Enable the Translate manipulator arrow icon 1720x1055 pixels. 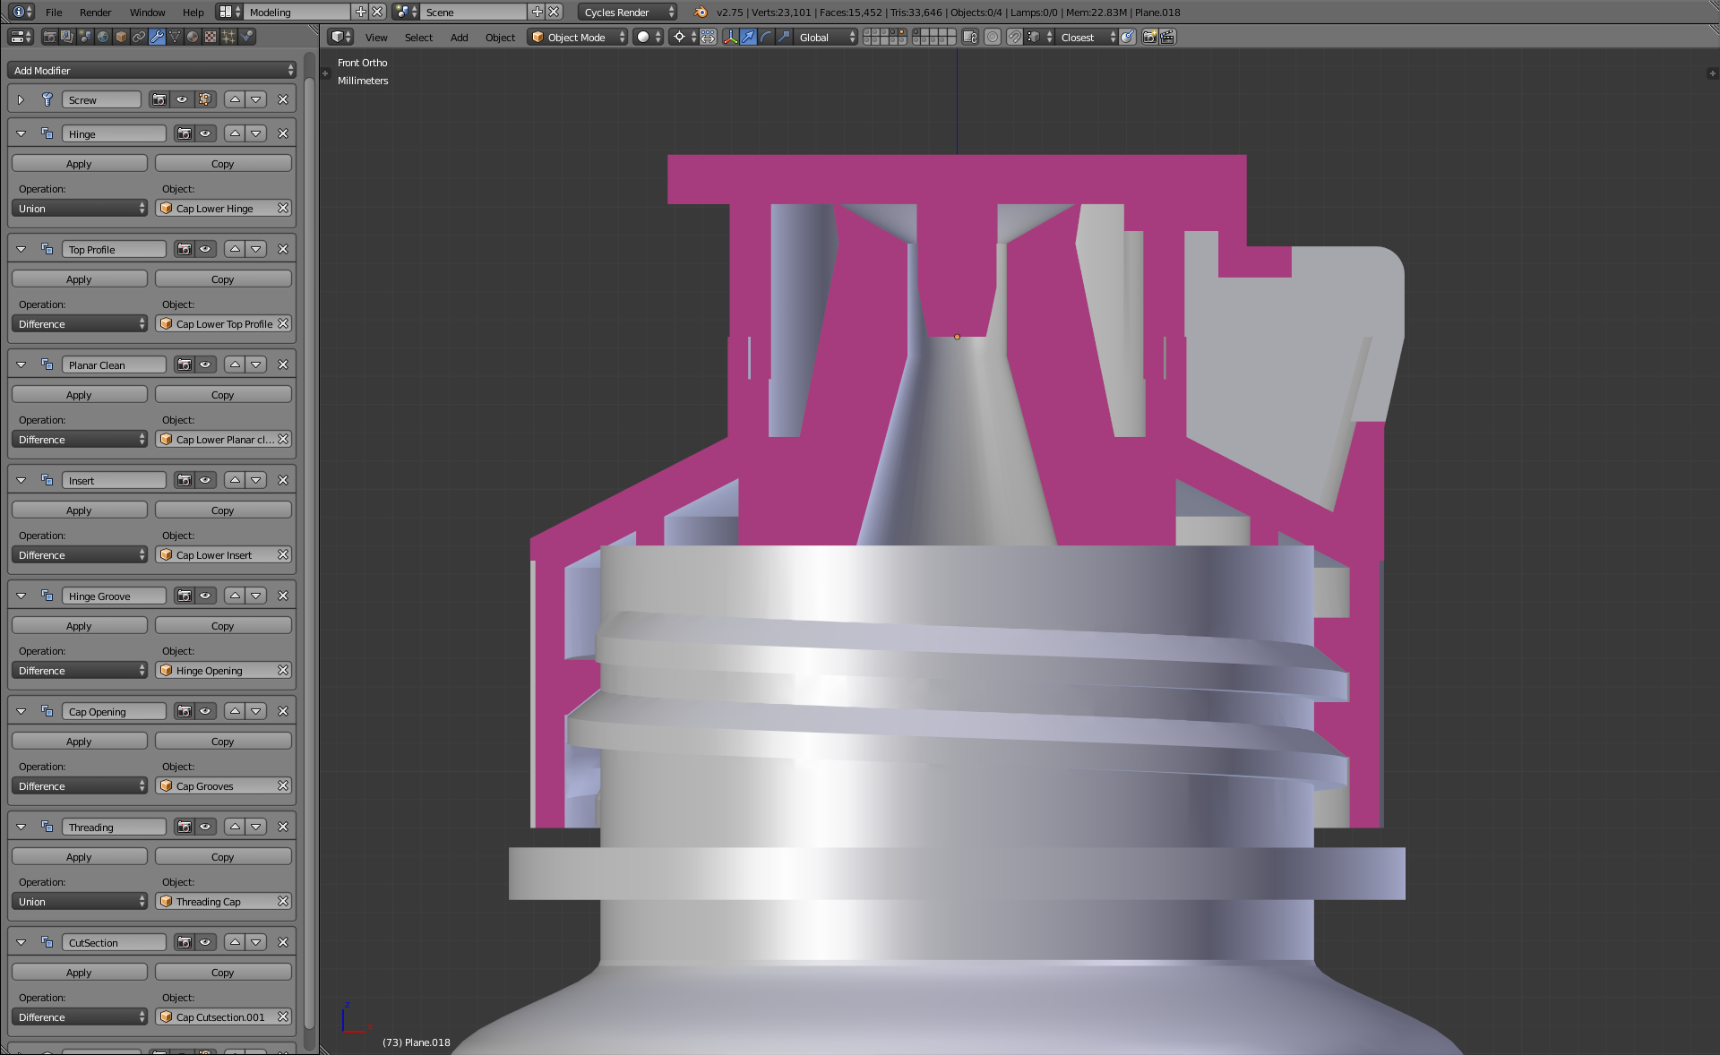(x=748, y=37)
